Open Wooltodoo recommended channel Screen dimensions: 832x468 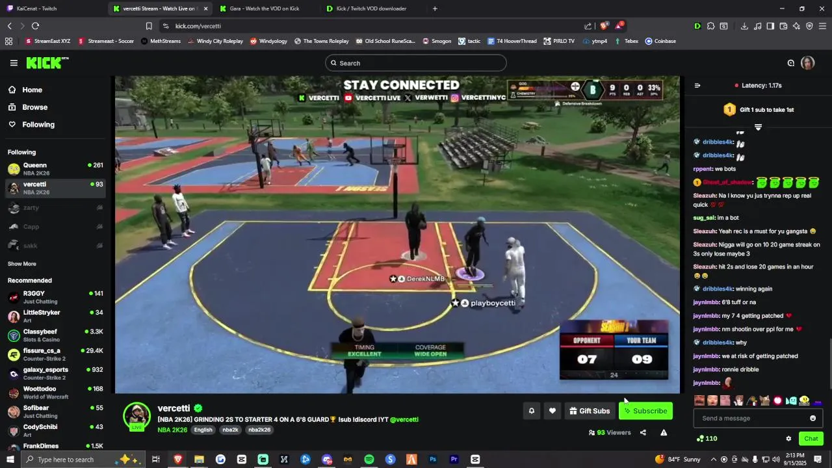pos(55,393)
